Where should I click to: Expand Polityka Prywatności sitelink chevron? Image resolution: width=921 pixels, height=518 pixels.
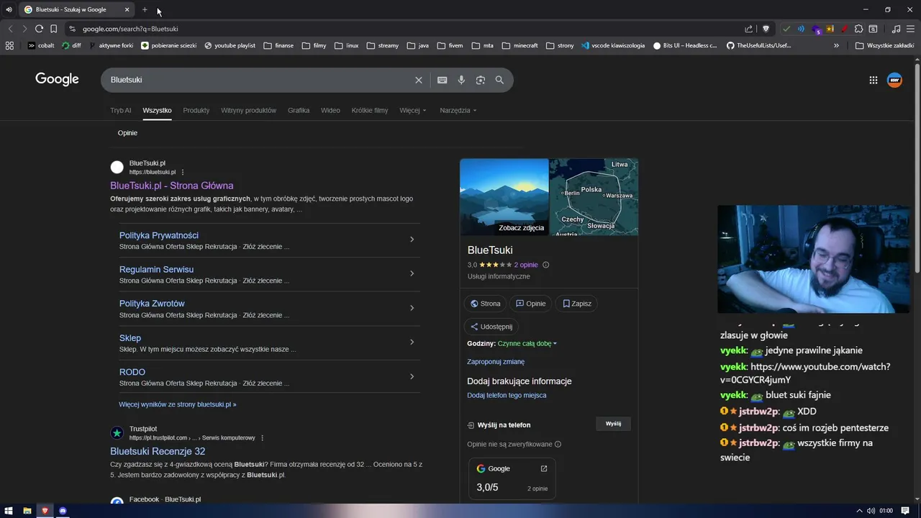point(412,239)
